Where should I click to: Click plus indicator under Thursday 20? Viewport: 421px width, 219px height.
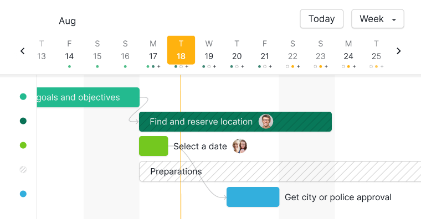click(x=243, y=66)
